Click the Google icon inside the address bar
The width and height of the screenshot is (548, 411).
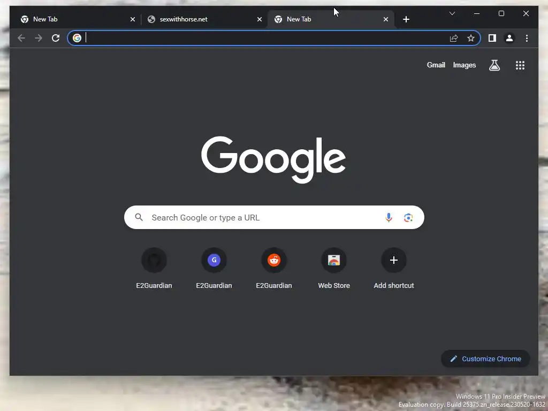point(77,38)
